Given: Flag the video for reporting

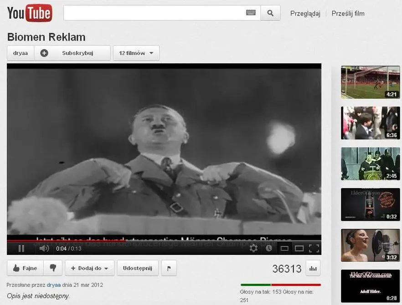Looking at the screenshot, I should tap(169, 268).
